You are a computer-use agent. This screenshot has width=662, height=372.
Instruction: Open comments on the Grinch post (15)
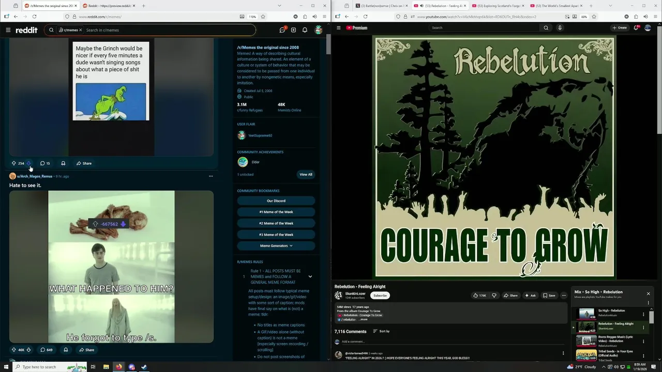45,163
